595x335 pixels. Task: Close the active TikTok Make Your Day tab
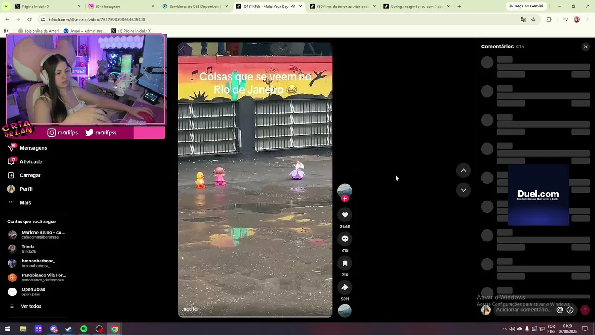[301, 7]
